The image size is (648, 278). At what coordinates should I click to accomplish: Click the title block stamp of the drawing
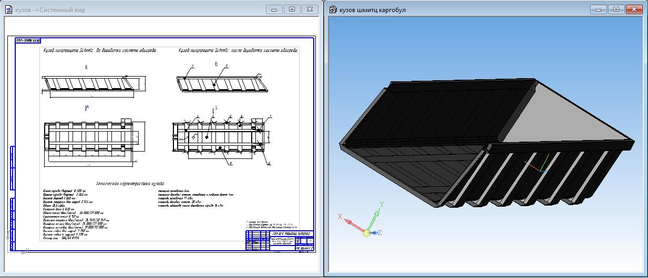280,240
